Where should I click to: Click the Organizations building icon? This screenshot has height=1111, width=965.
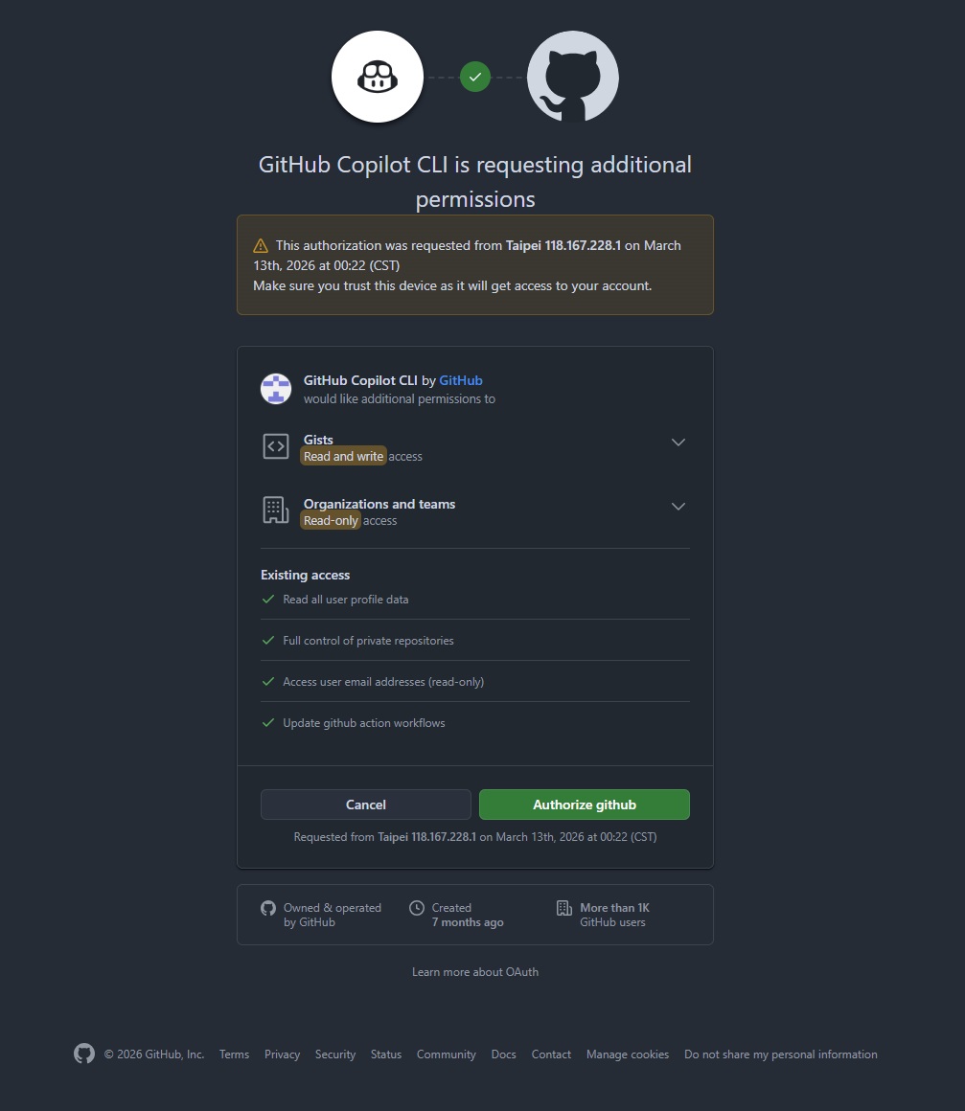[276, 510]
